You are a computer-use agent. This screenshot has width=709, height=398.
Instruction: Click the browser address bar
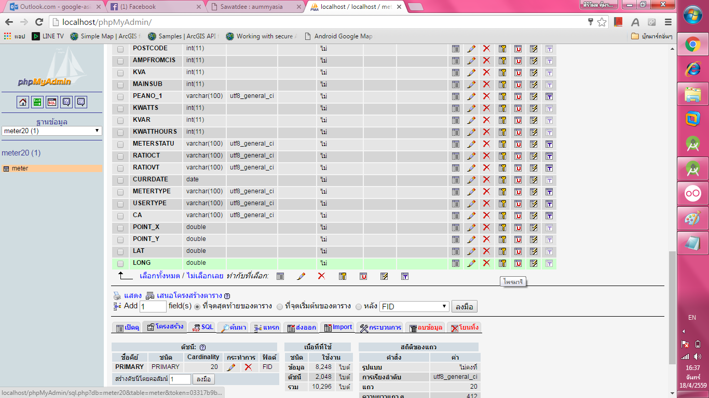(x=322, y=22)
